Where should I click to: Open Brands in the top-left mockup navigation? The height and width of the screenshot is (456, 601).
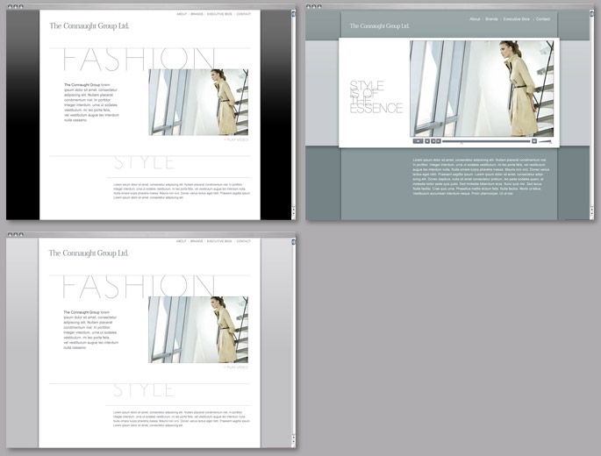[197, 14]
